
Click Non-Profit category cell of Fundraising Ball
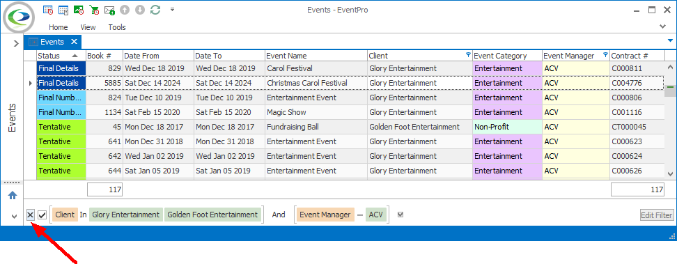click(507, 127)
